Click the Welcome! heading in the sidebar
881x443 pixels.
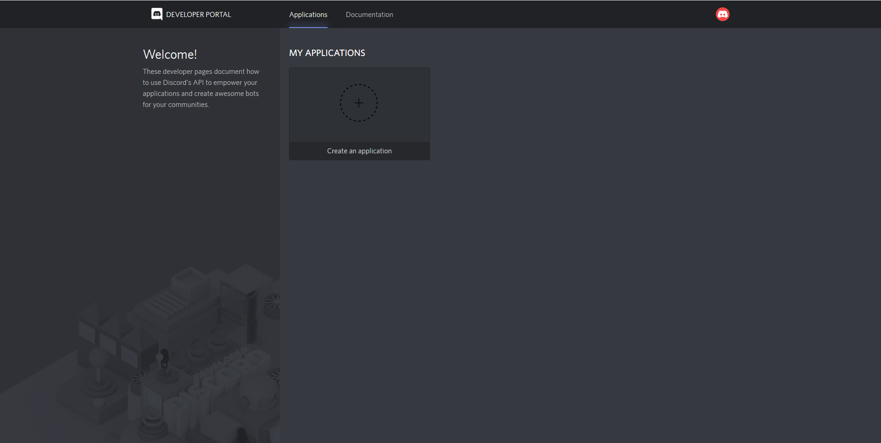click(x=170, y=54)
